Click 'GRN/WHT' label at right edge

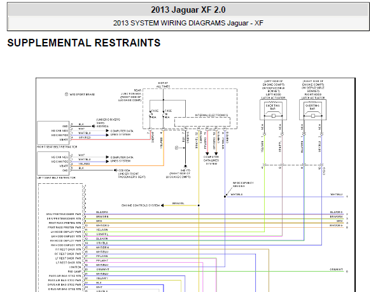click(x=336, y=270)
